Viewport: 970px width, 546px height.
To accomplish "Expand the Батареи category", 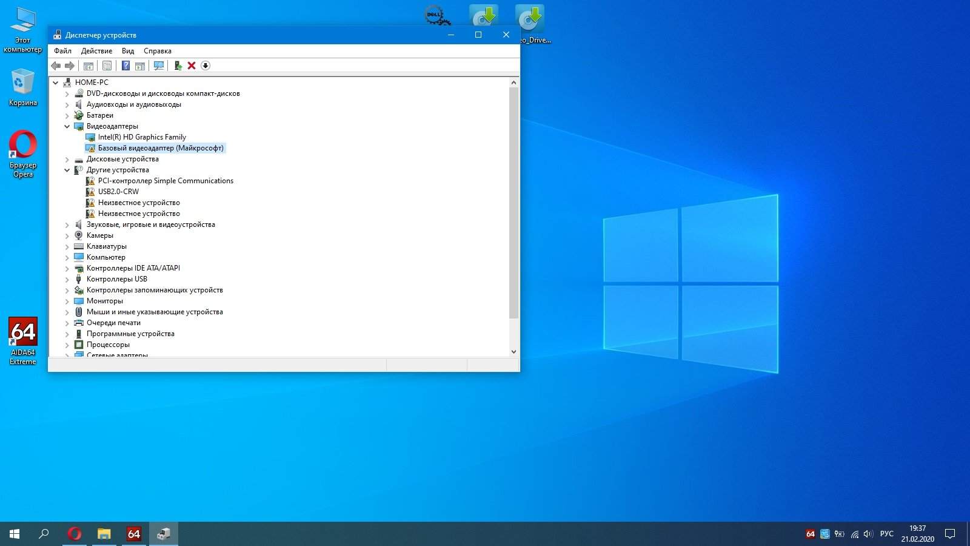I will pyautogui.click(x=67, y=116).
